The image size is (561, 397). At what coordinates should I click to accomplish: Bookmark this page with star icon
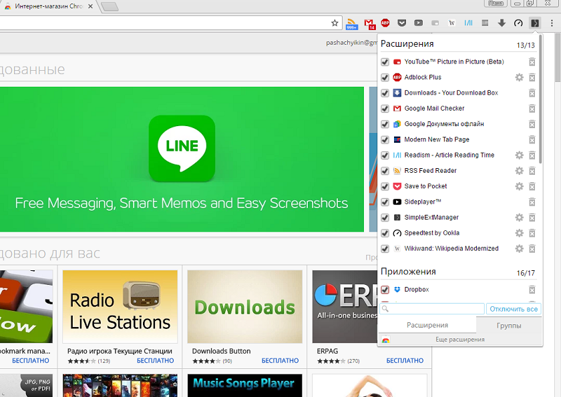[335, 23]
